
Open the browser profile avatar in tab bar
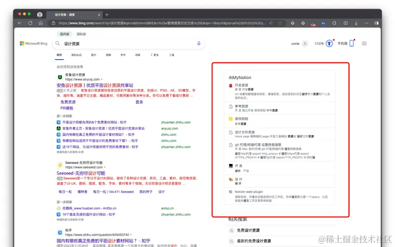[x=39, y=15]
